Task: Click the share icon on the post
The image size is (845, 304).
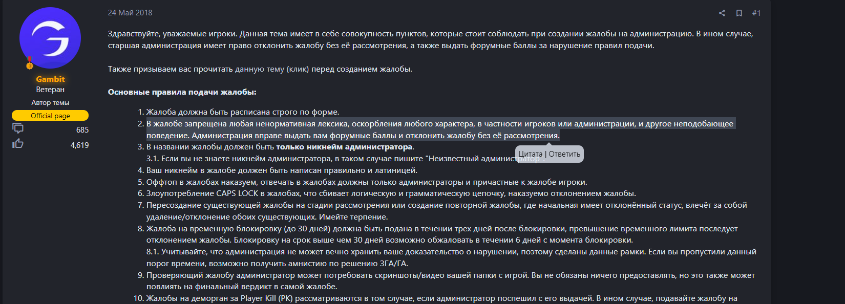Action: [722, 13]
